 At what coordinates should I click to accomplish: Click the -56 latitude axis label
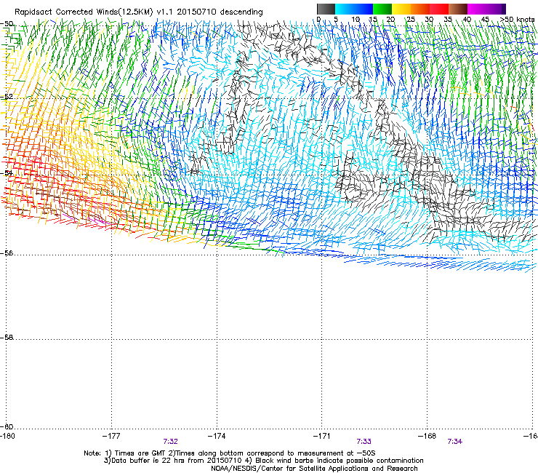(7, 253)
